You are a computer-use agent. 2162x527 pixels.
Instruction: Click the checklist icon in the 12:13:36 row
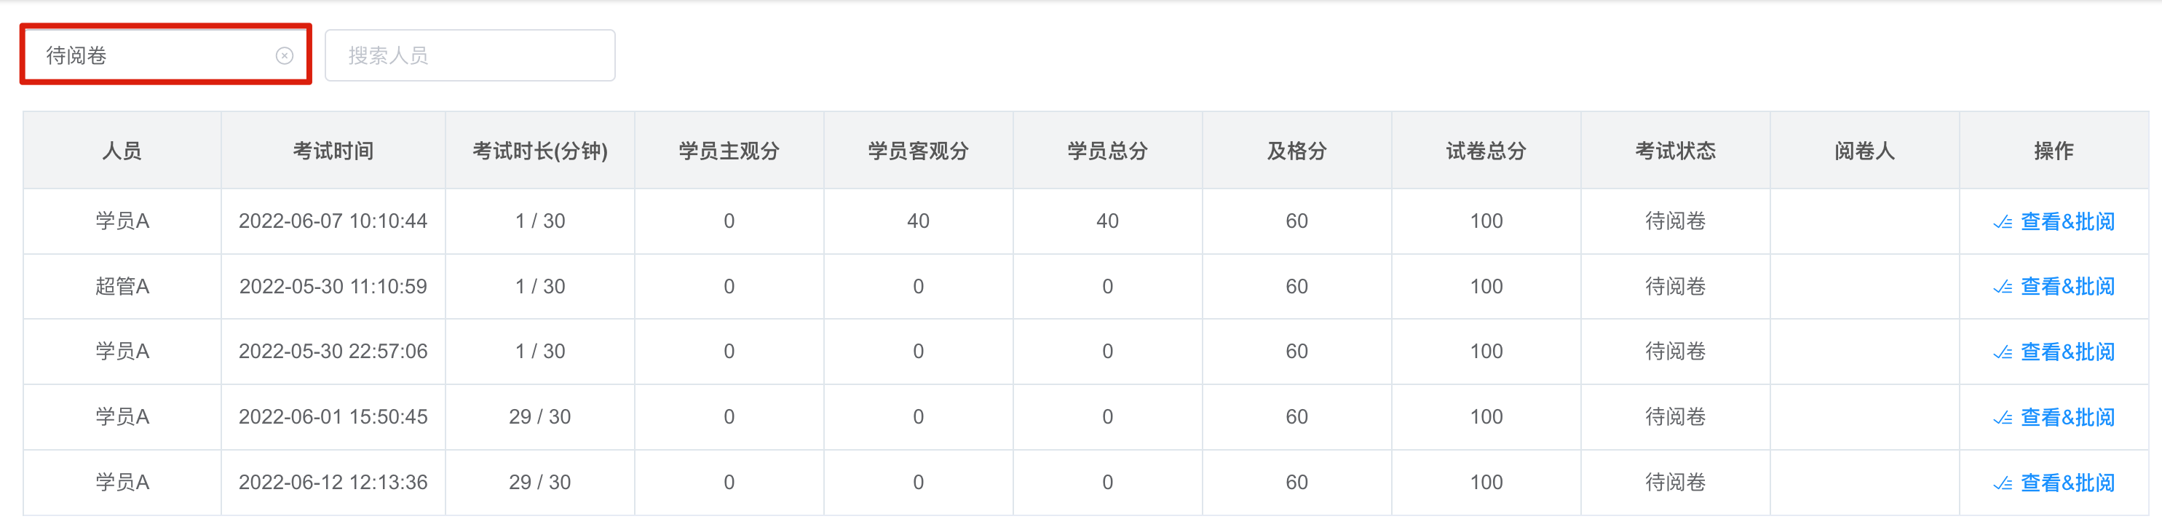[2003, 483]
